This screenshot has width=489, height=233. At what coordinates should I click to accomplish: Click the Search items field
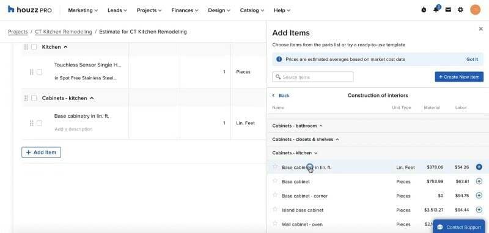tap(313, 77)
